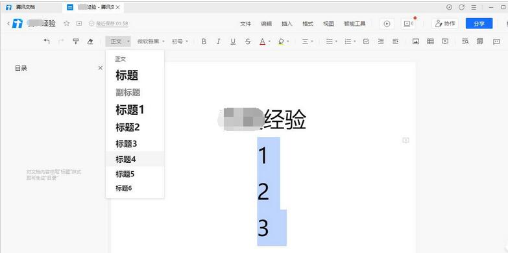Click the 协作 collaborate button
Screen dimensions: 508x253
click(x=445, y=23)
